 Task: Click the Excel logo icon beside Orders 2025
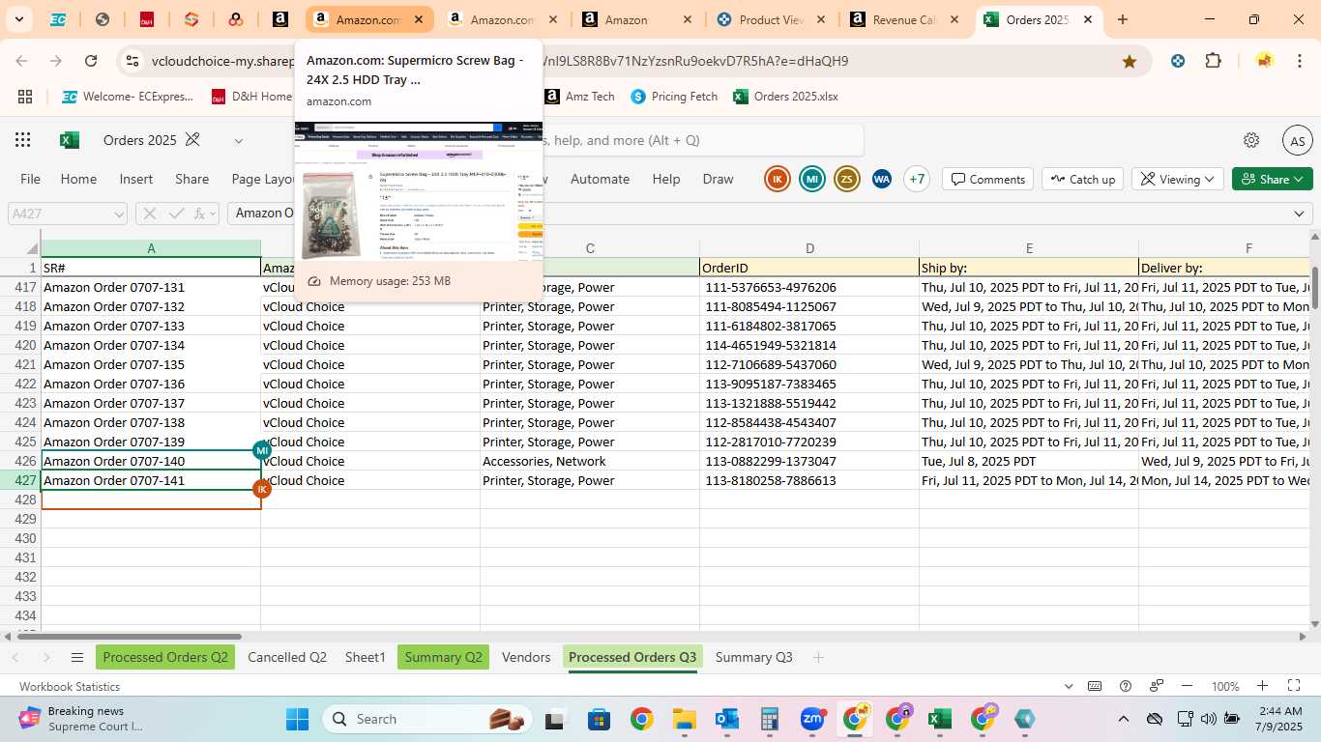[70, 140]
